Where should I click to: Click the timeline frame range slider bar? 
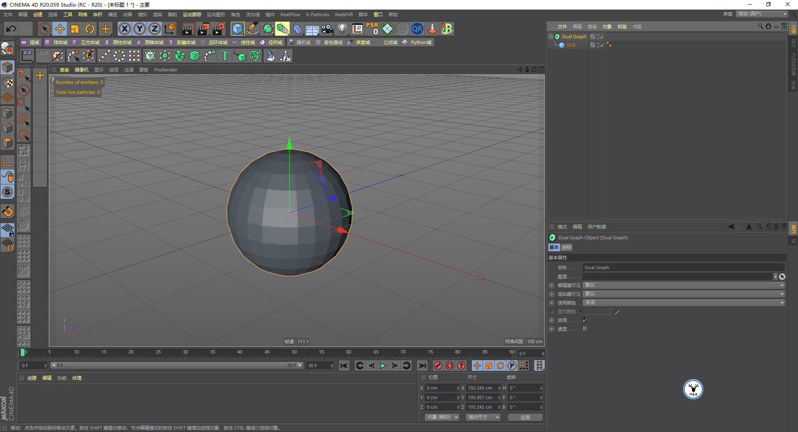point(177,366)
